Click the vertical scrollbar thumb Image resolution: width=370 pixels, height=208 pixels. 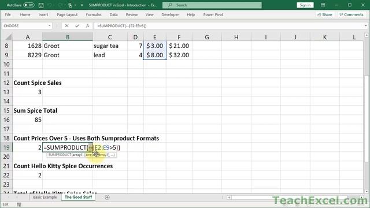[366, 118]
